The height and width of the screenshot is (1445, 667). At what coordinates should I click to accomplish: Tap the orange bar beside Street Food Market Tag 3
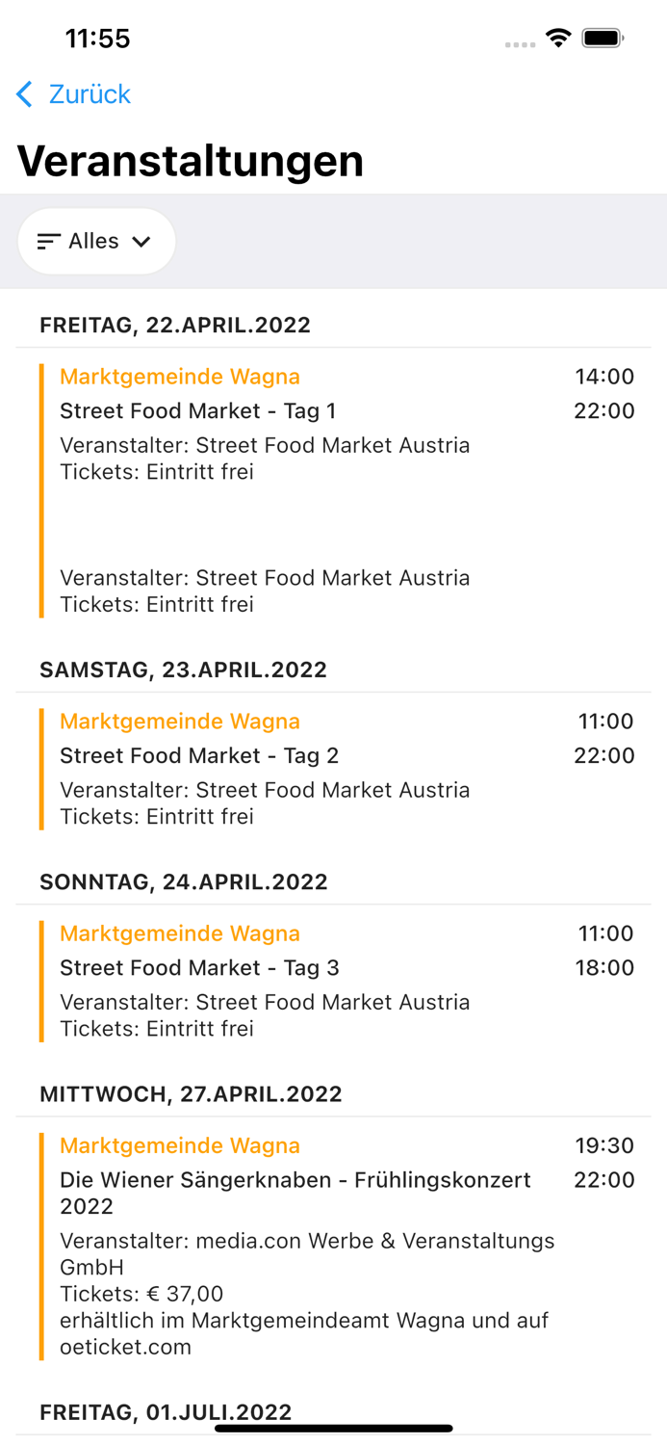point(40,978)
